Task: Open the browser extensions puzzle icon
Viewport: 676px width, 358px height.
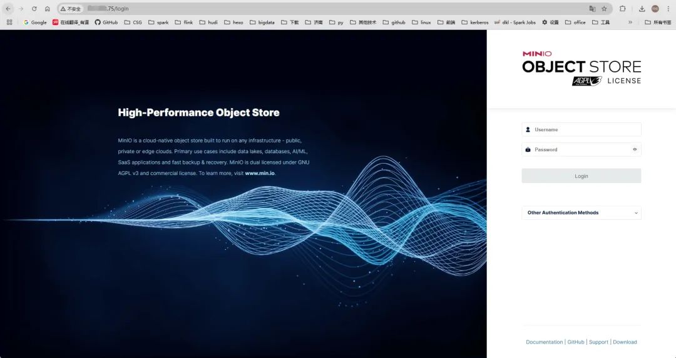Action: pyautogui.click(x=622, y=9)
